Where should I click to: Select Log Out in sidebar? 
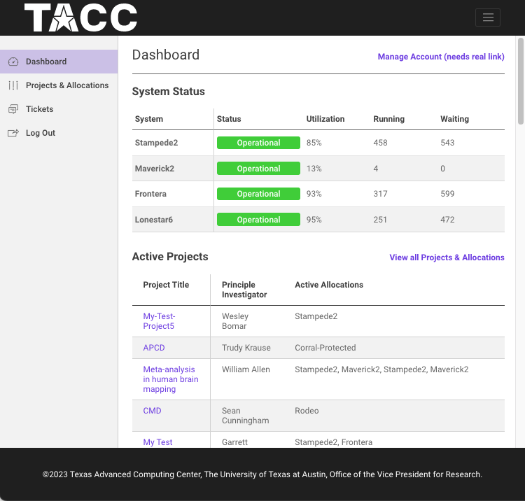tap(59, 133)
